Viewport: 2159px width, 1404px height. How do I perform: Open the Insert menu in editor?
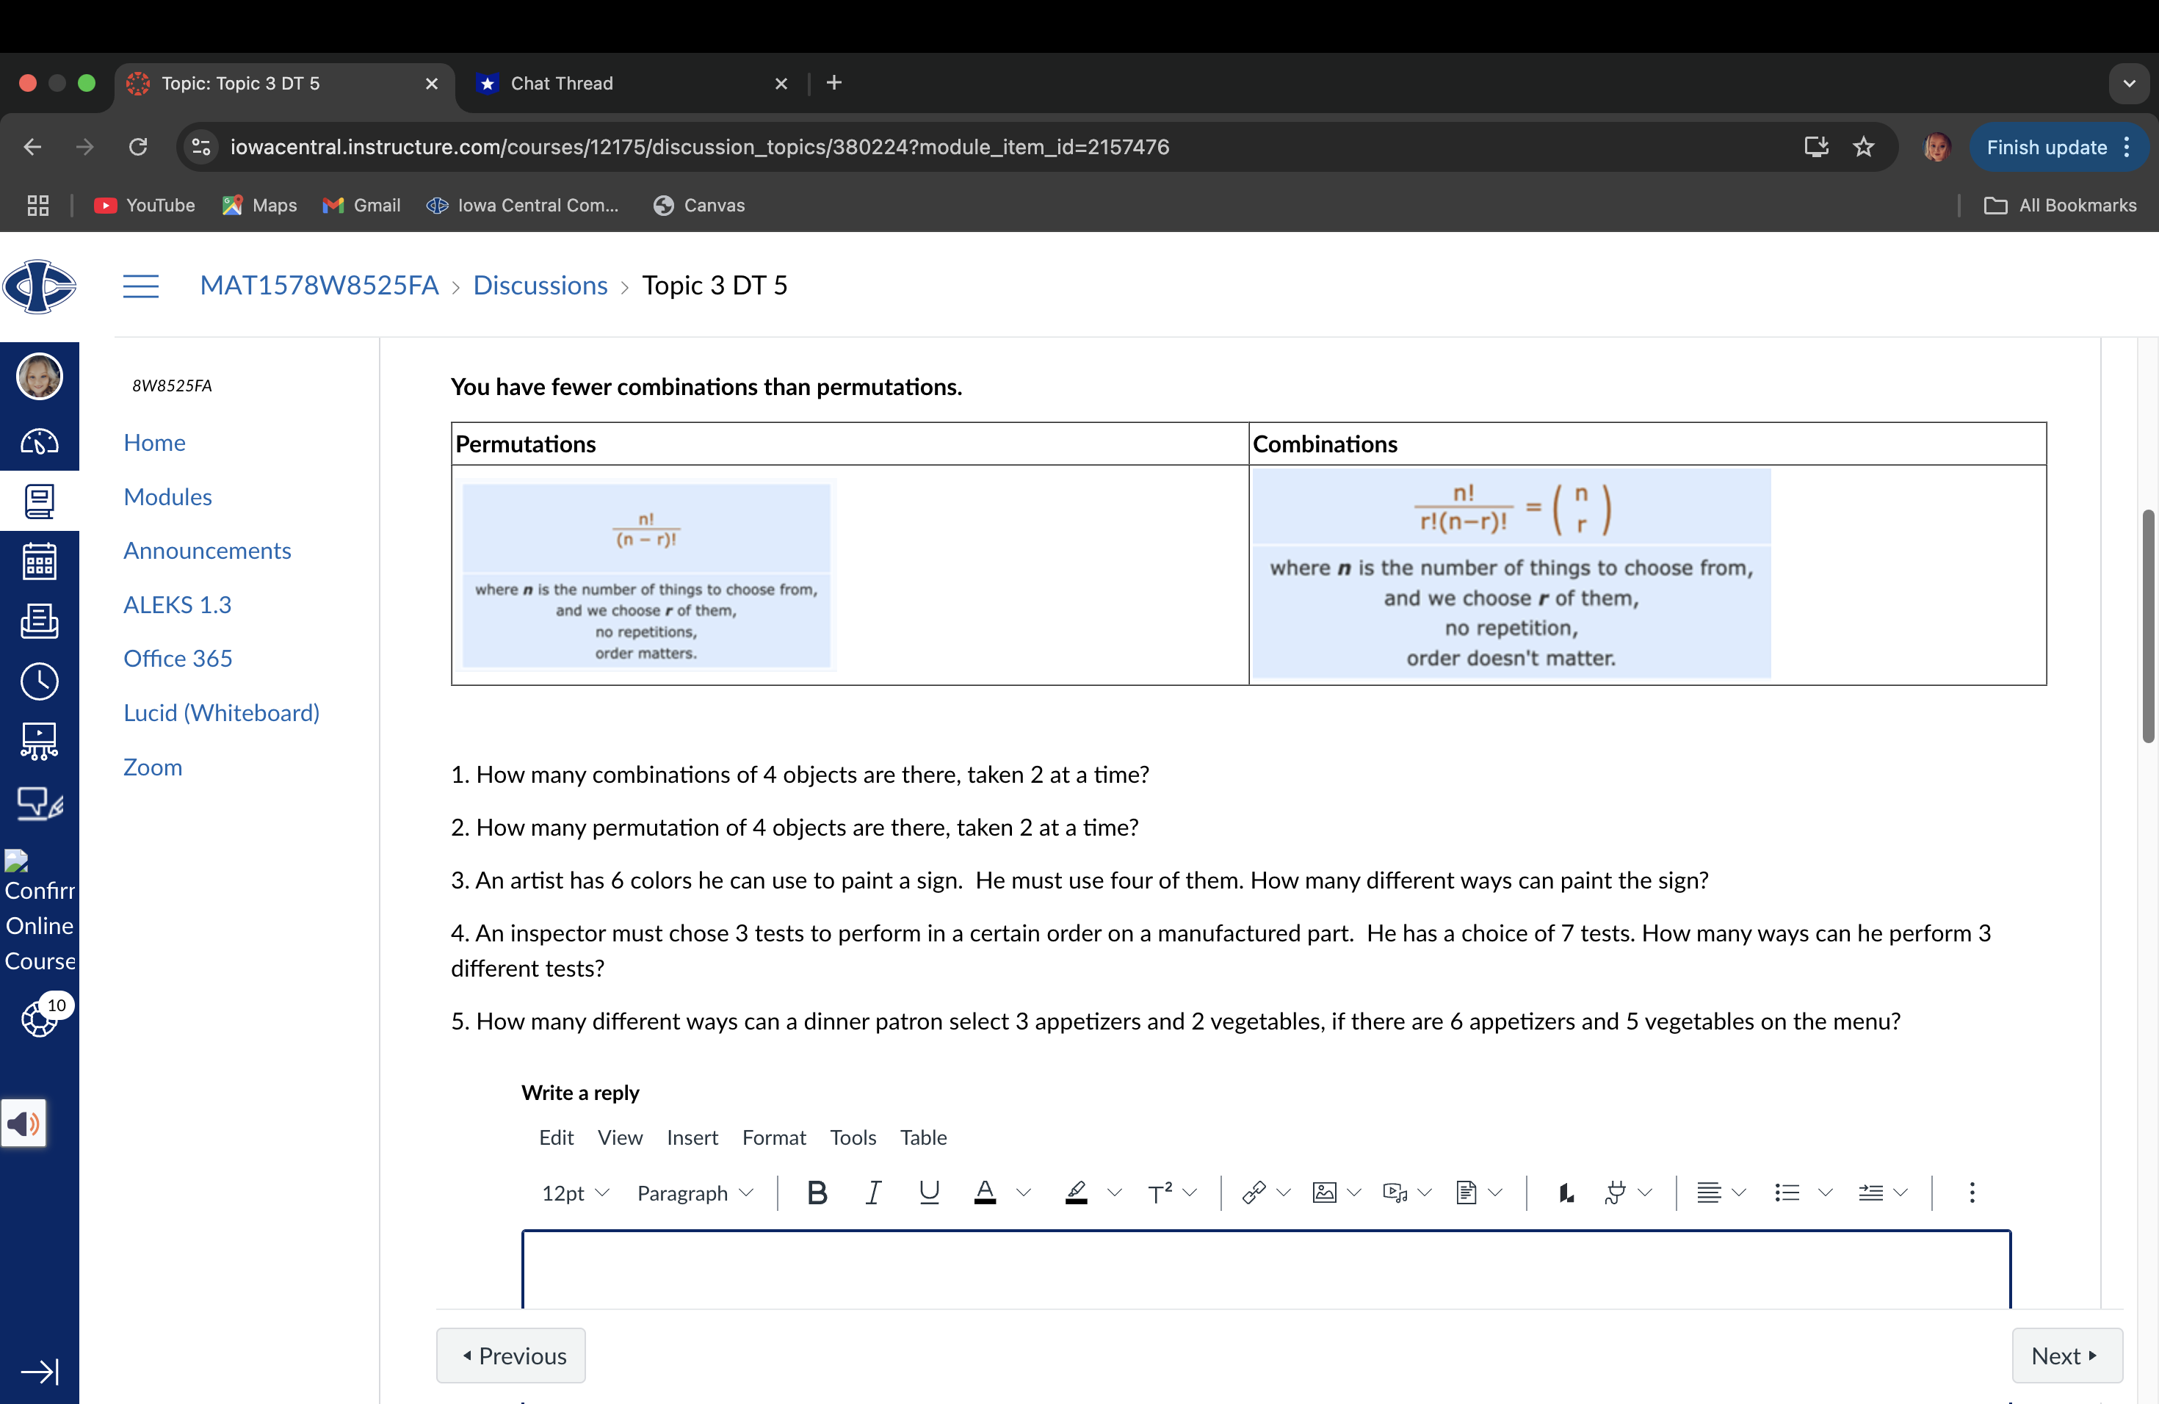[x=691, y=1137]
